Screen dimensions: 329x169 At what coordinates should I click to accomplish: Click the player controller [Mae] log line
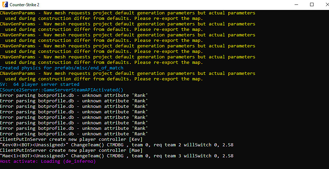click(x=71, y=150)
